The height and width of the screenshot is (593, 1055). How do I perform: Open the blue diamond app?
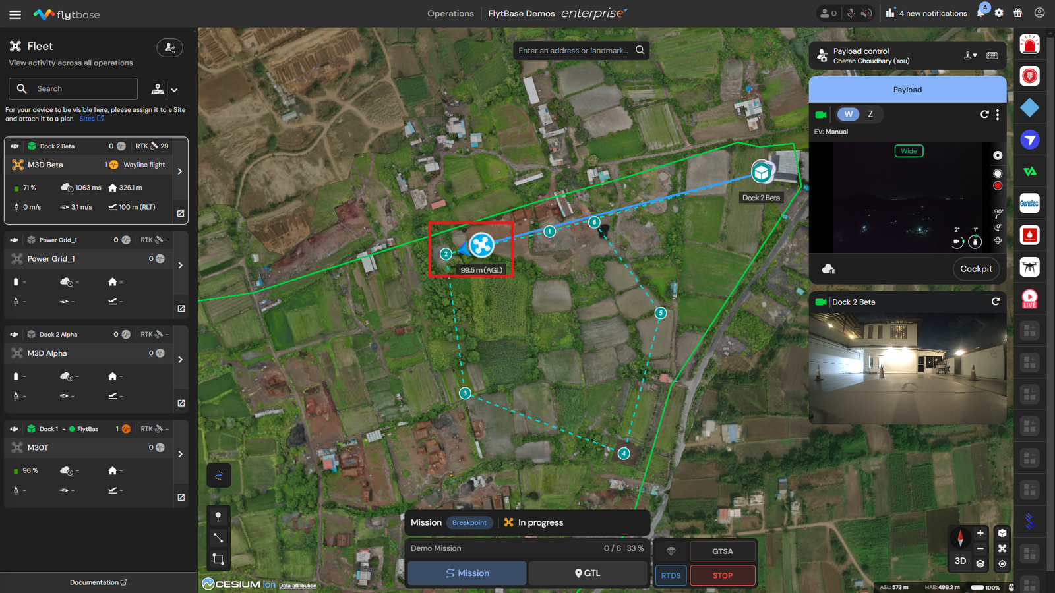(x=1029, y=107)
